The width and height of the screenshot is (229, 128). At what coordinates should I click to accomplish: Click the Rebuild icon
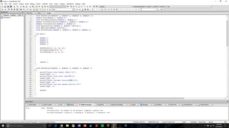(45, 7)
